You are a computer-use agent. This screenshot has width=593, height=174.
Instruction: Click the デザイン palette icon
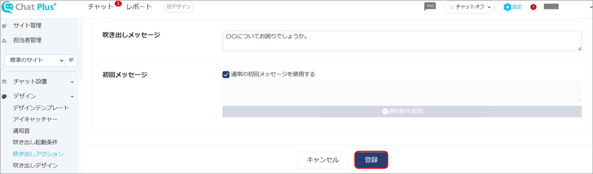4,96
